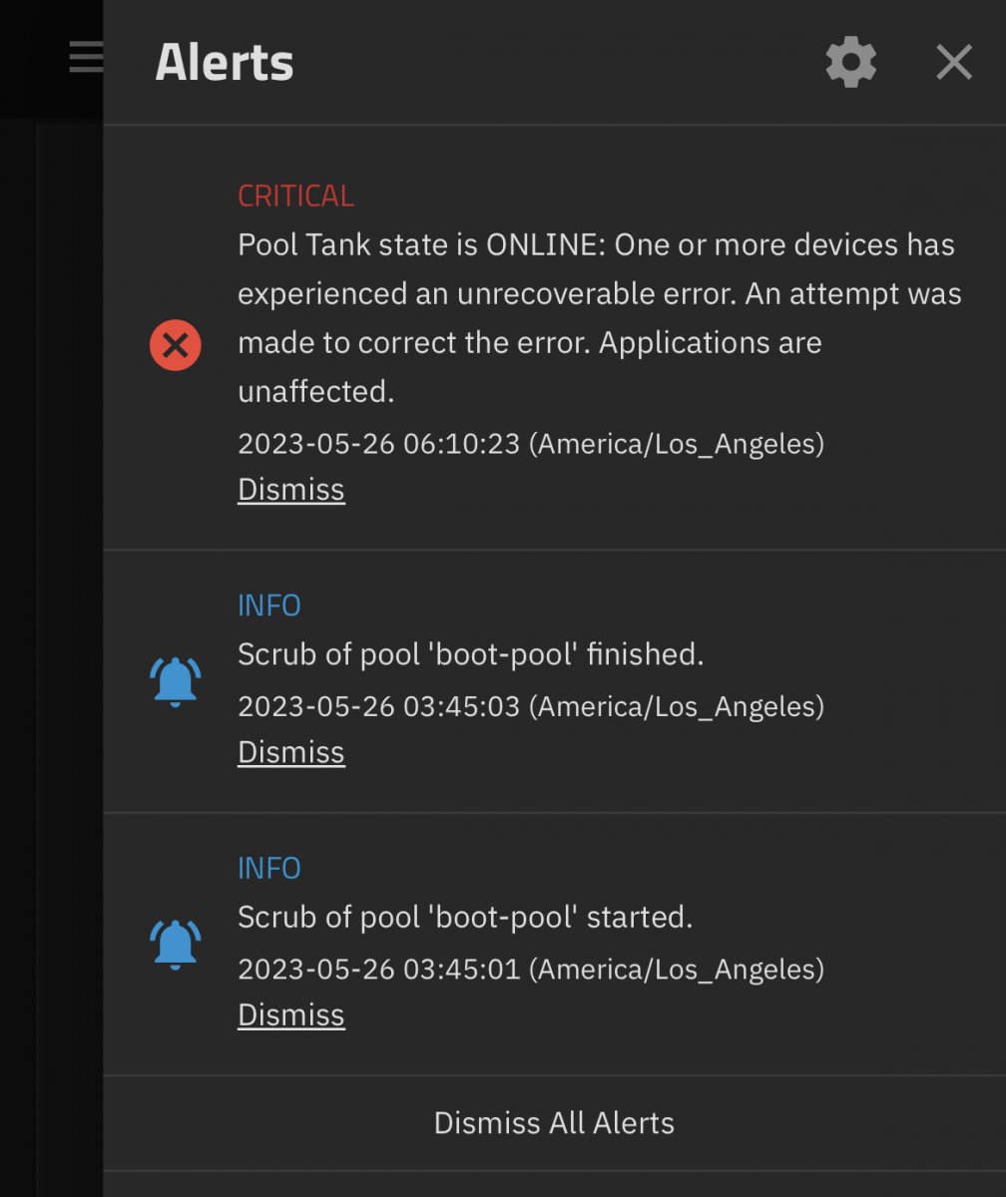This screenshot has width=1006, height=1197.
Task: Click the 06:10:23 critical alert timestamp
Action: [x=530, y=443]
